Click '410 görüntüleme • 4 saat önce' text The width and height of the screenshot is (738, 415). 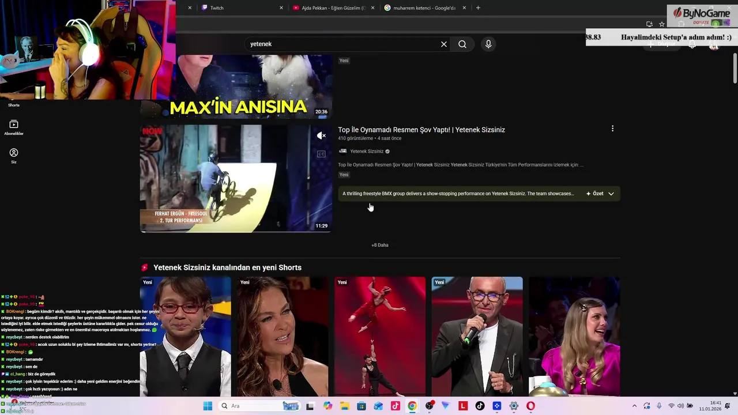point(370,138)
